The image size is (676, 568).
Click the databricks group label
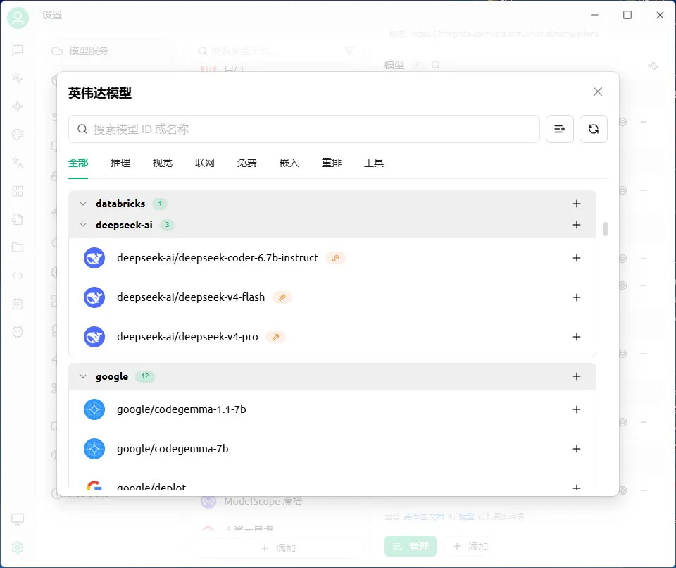click(x=120, y=204)
